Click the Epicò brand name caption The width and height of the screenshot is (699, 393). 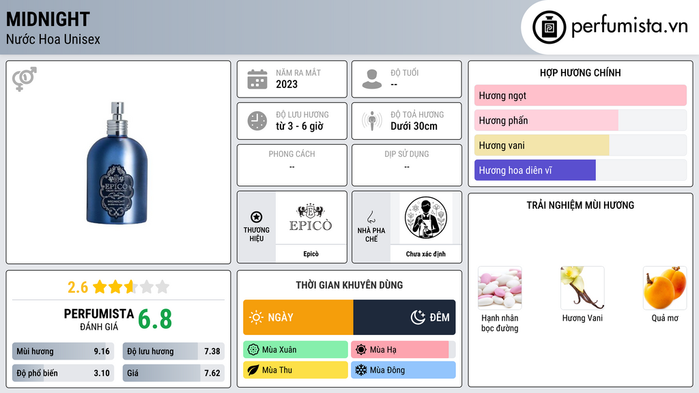click(311, 254)
